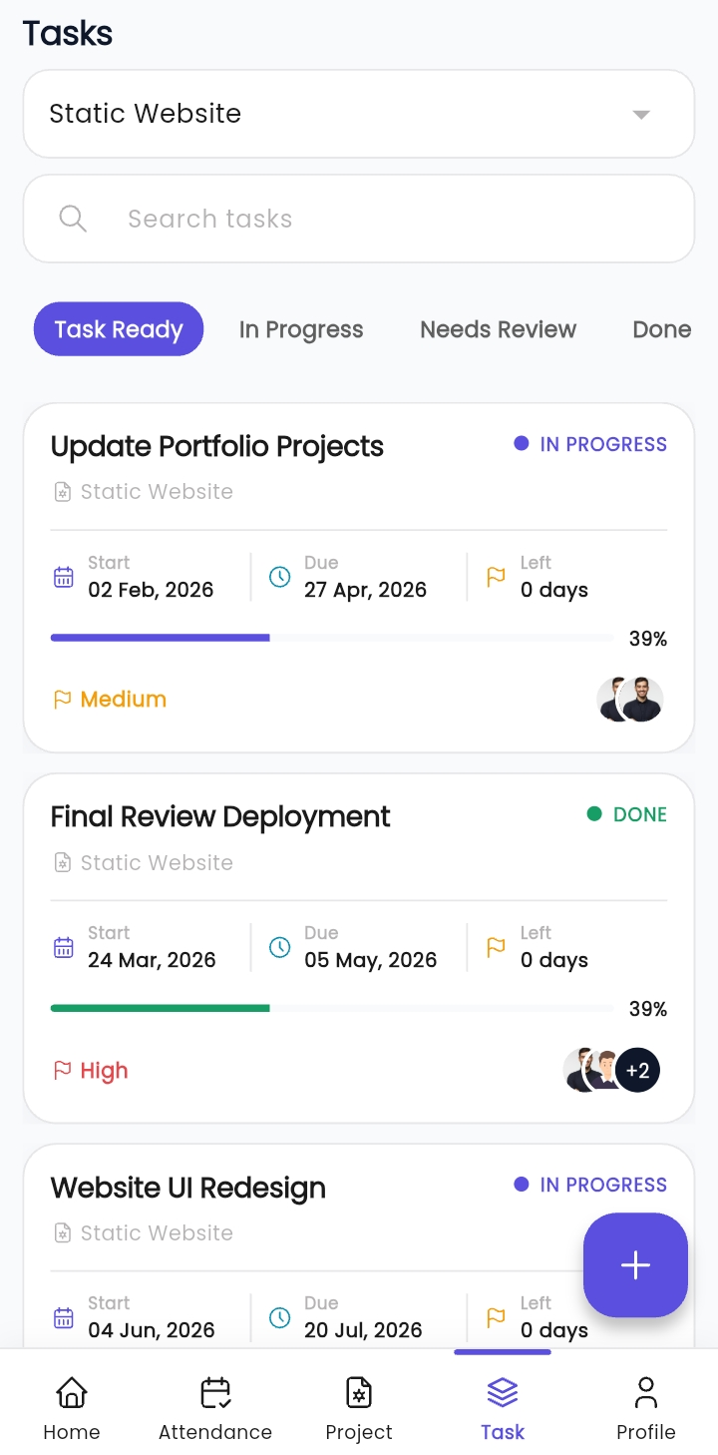Switch to the Needs Review tab

pyautogui.click(x=499, y=329)
